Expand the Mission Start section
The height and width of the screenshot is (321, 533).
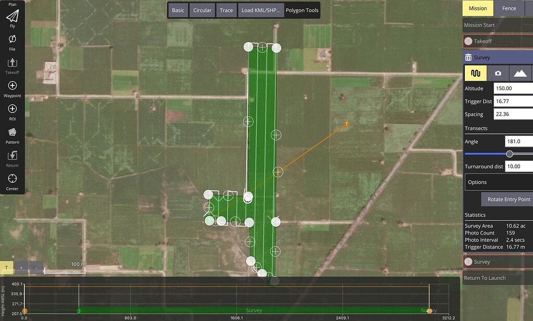coord(498,25)
